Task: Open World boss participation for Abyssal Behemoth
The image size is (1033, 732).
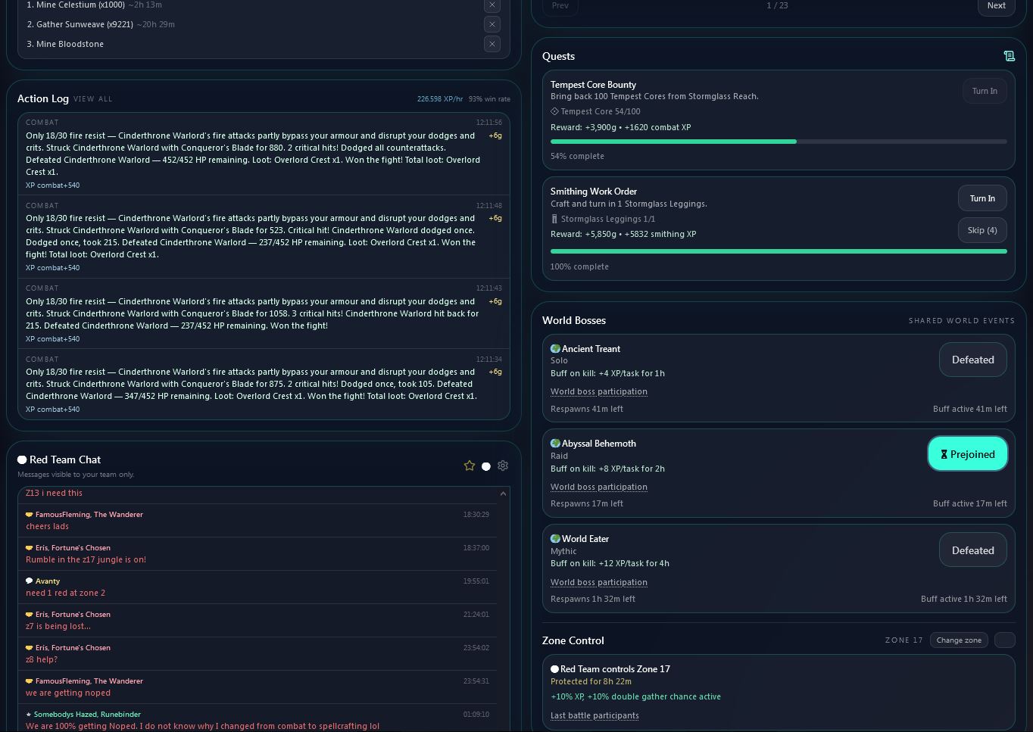Action: [x=599, y=487]
